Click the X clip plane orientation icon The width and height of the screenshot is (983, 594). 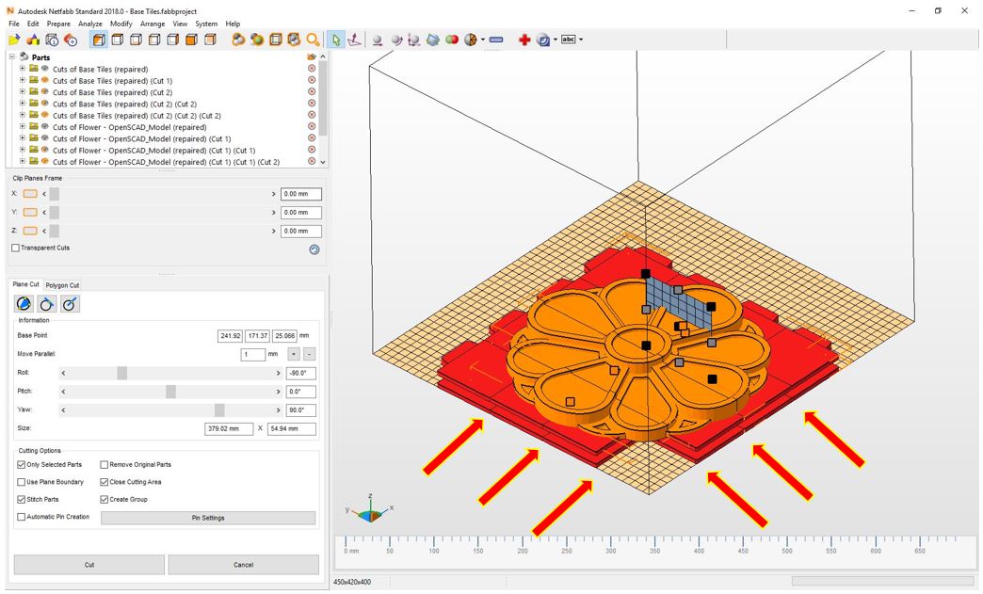tap(30, 194)
